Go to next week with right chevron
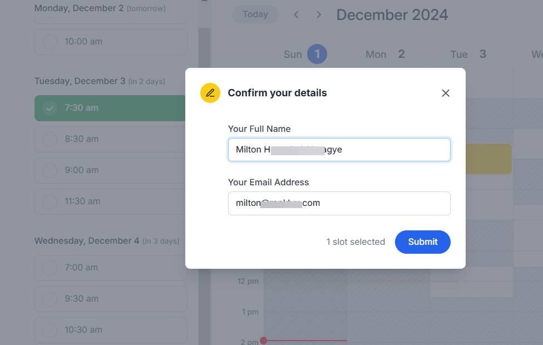Image resolution: width=543 pixels, height=345 pixels. (x=319, y=14)
